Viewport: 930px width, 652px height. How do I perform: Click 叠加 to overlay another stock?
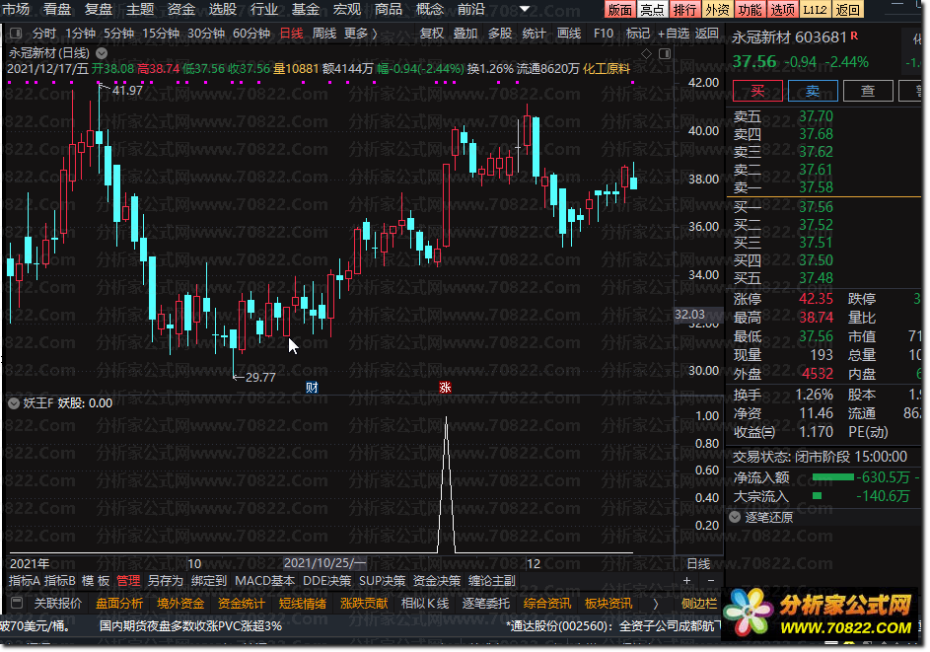(465, 34)
